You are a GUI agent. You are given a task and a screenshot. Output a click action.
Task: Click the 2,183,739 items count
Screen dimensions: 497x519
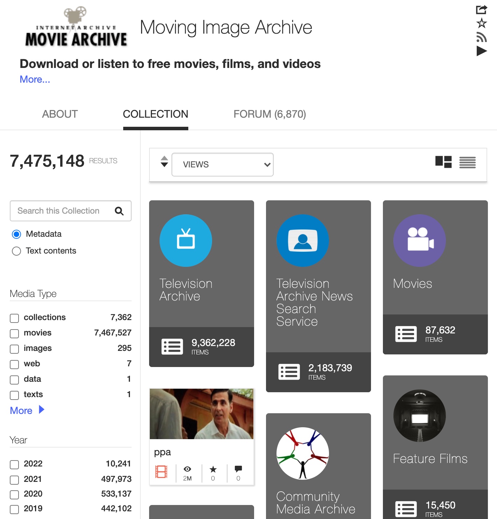(330, 368)
